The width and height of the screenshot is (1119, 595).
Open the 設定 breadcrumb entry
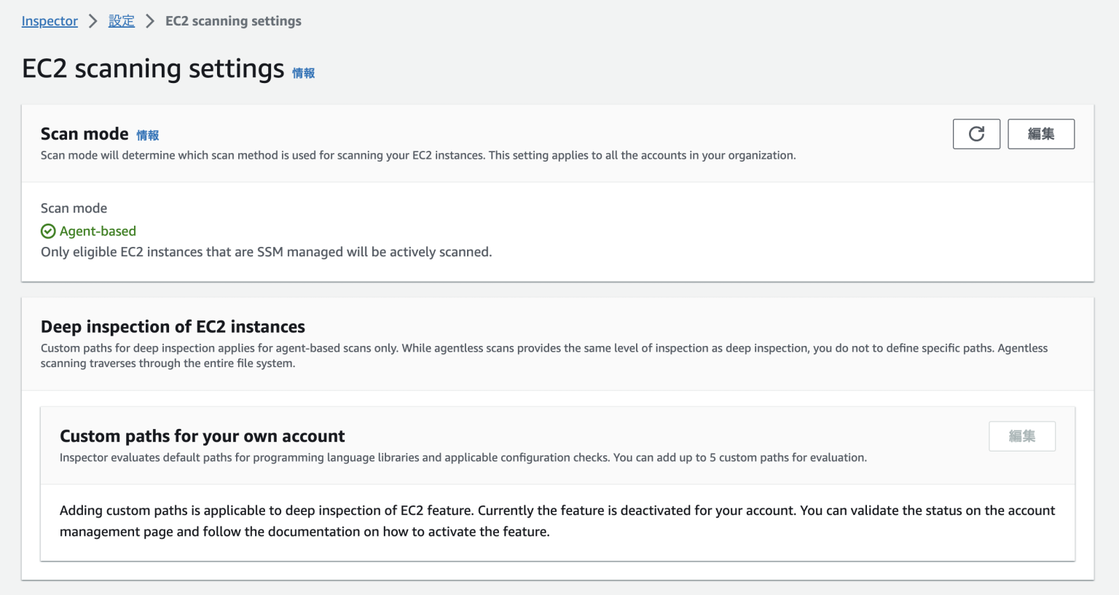(122, 21)
